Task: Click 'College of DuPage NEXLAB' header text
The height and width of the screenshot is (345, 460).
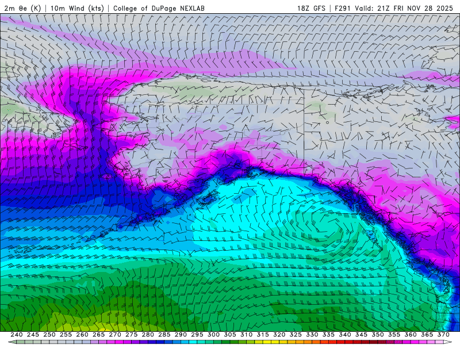Action: 159,8
